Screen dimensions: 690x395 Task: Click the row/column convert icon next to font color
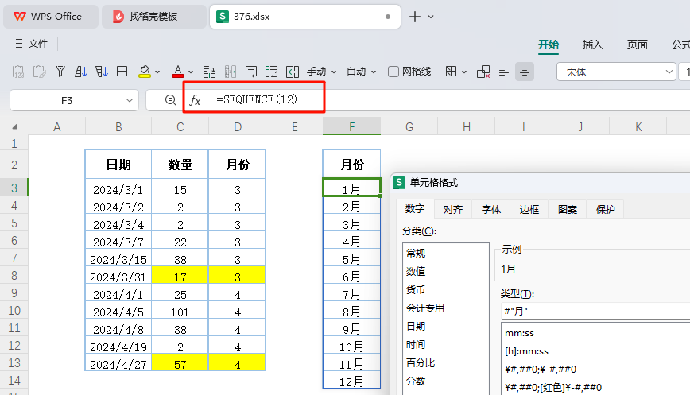click(x=209, y=72)
